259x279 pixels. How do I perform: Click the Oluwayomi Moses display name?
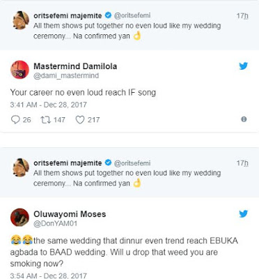coord(70,214)
